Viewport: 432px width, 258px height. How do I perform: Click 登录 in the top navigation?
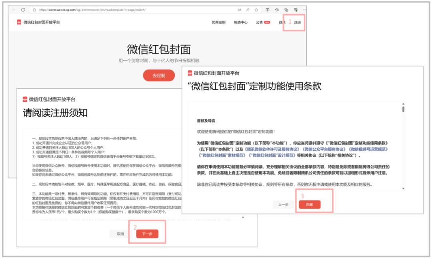[x=282, y=22]
